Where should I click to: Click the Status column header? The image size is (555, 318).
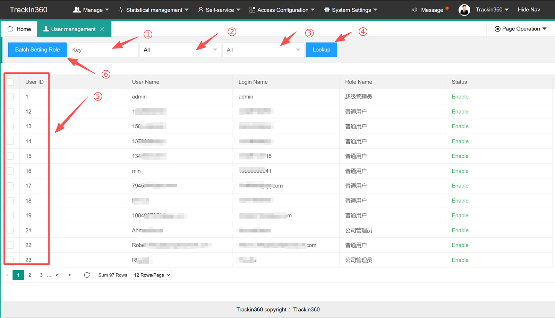(x=459, y=82)
